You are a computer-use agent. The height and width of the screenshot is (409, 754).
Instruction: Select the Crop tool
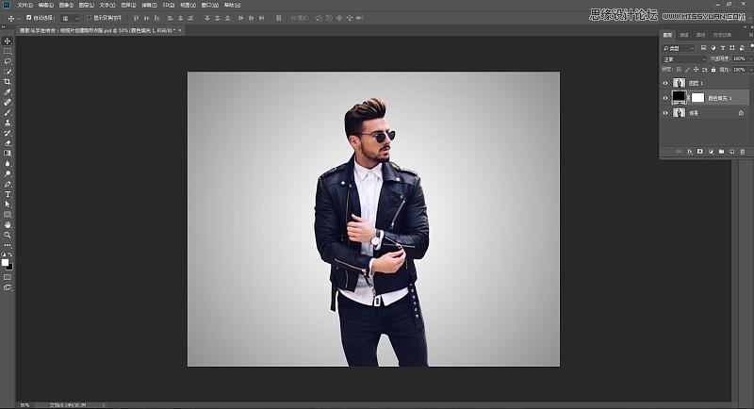8,82
